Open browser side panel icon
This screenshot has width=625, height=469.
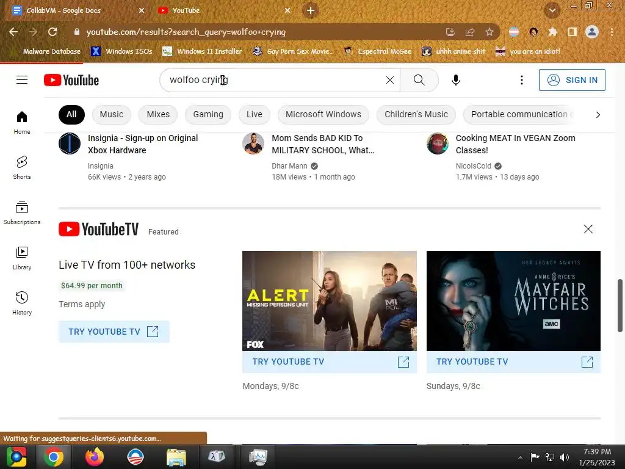(573, 32)
